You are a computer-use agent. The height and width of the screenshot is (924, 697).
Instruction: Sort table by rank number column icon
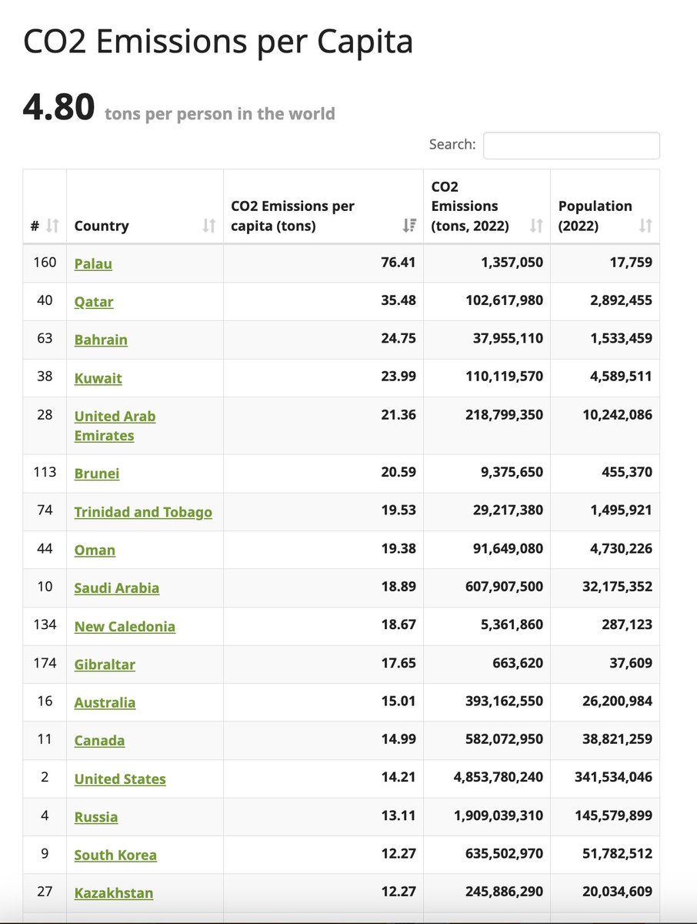pyautogui.click(x=52, y=226)
